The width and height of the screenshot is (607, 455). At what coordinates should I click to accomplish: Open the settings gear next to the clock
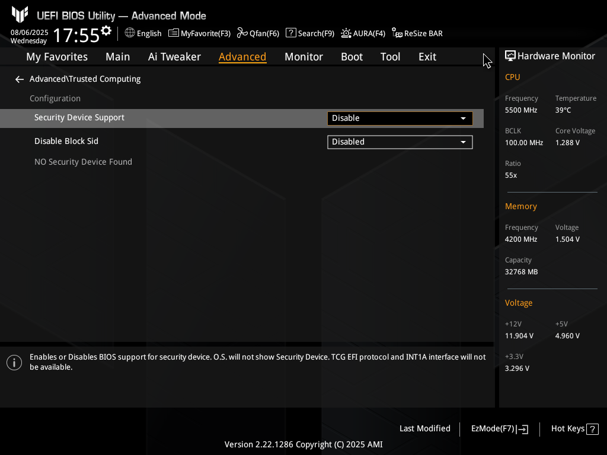click(x=106, y=30)
